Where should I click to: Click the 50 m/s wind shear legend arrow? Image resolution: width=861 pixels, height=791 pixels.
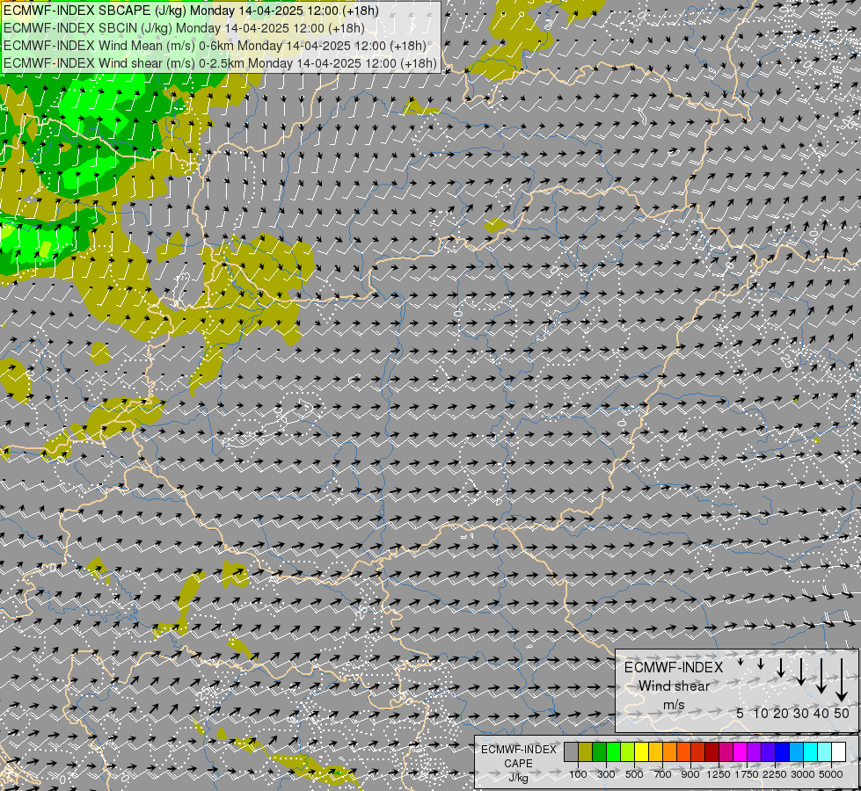842,680
